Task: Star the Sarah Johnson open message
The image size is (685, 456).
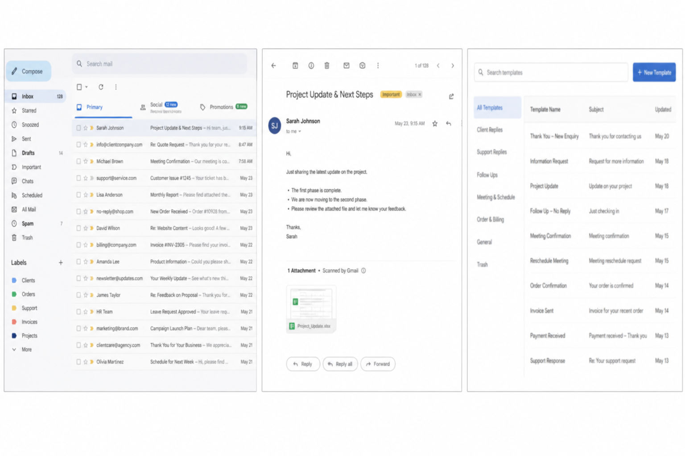Action: click(x=435, y=124)
